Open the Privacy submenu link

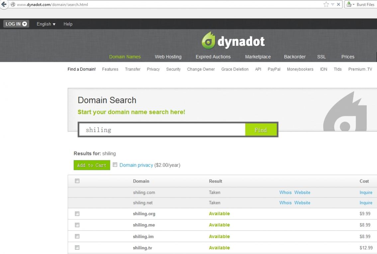pyautogui.click(x=153, y=69)
